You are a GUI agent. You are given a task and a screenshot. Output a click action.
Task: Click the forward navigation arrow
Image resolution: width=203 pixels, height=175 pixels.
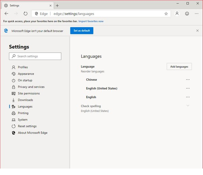[16, 14]
